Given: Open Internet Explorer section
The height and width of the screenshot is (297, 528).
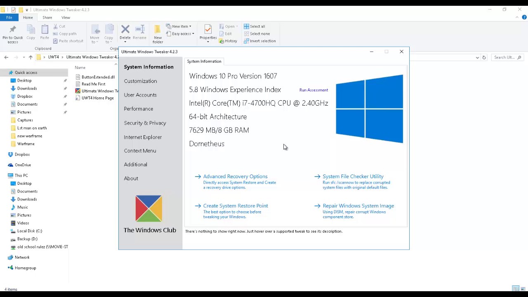Looking at the screenshot, I should (143, 137).
